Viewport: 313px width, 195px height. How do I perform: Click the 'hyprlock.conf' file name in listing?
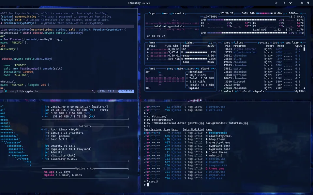point(219,149)
